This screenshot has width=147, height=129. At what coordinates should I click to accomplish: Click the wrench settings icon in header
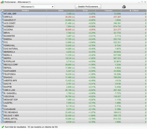[2, 11]
